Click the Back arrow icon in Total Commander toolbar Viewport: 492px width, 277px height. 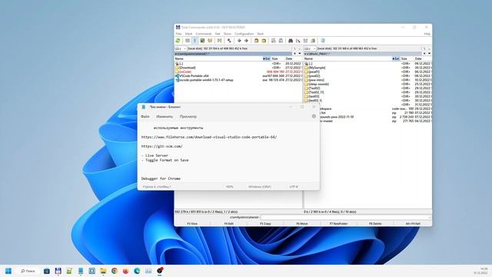[239, 41]
